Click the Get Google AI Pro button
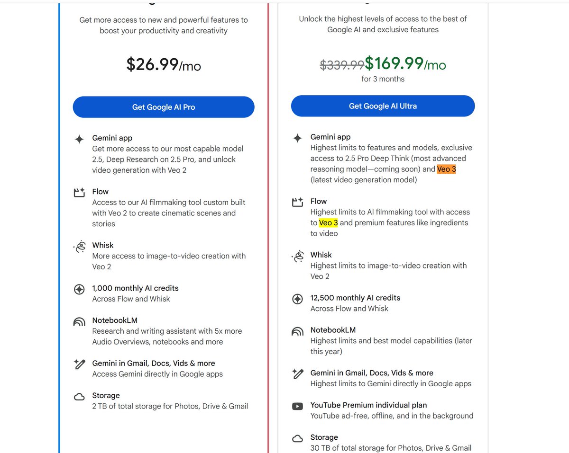The width and height of the screenshot is (569, 453). click(x=164, y=107)
